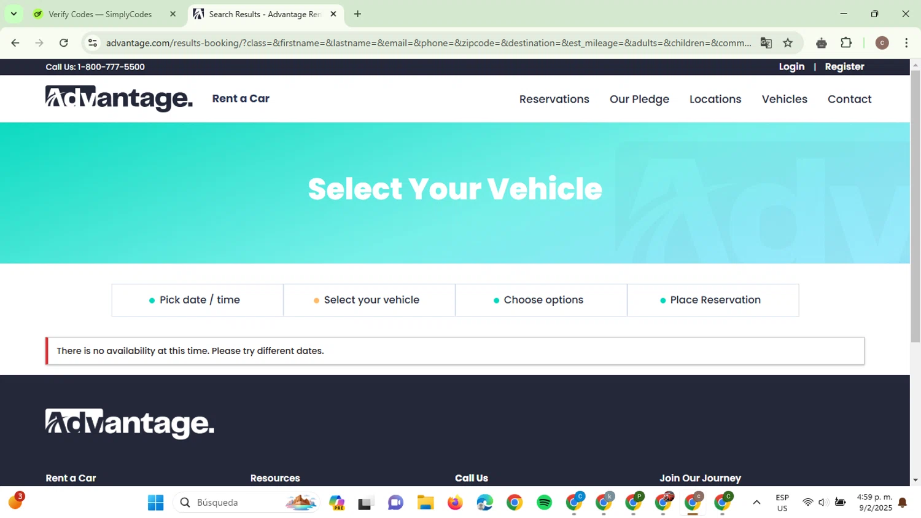Go to the Choose options step
This screenshot has height=518, width=921.
click(x=541, y=300)
